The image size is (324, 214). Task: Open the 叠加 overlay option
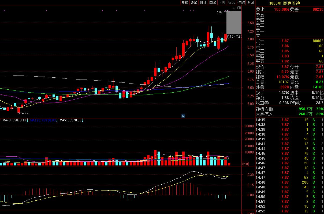pos(194,2)
